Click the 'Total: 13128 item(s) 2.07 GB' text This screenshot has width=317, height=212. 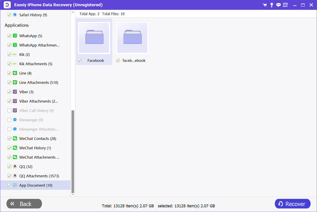coord(128,206)
